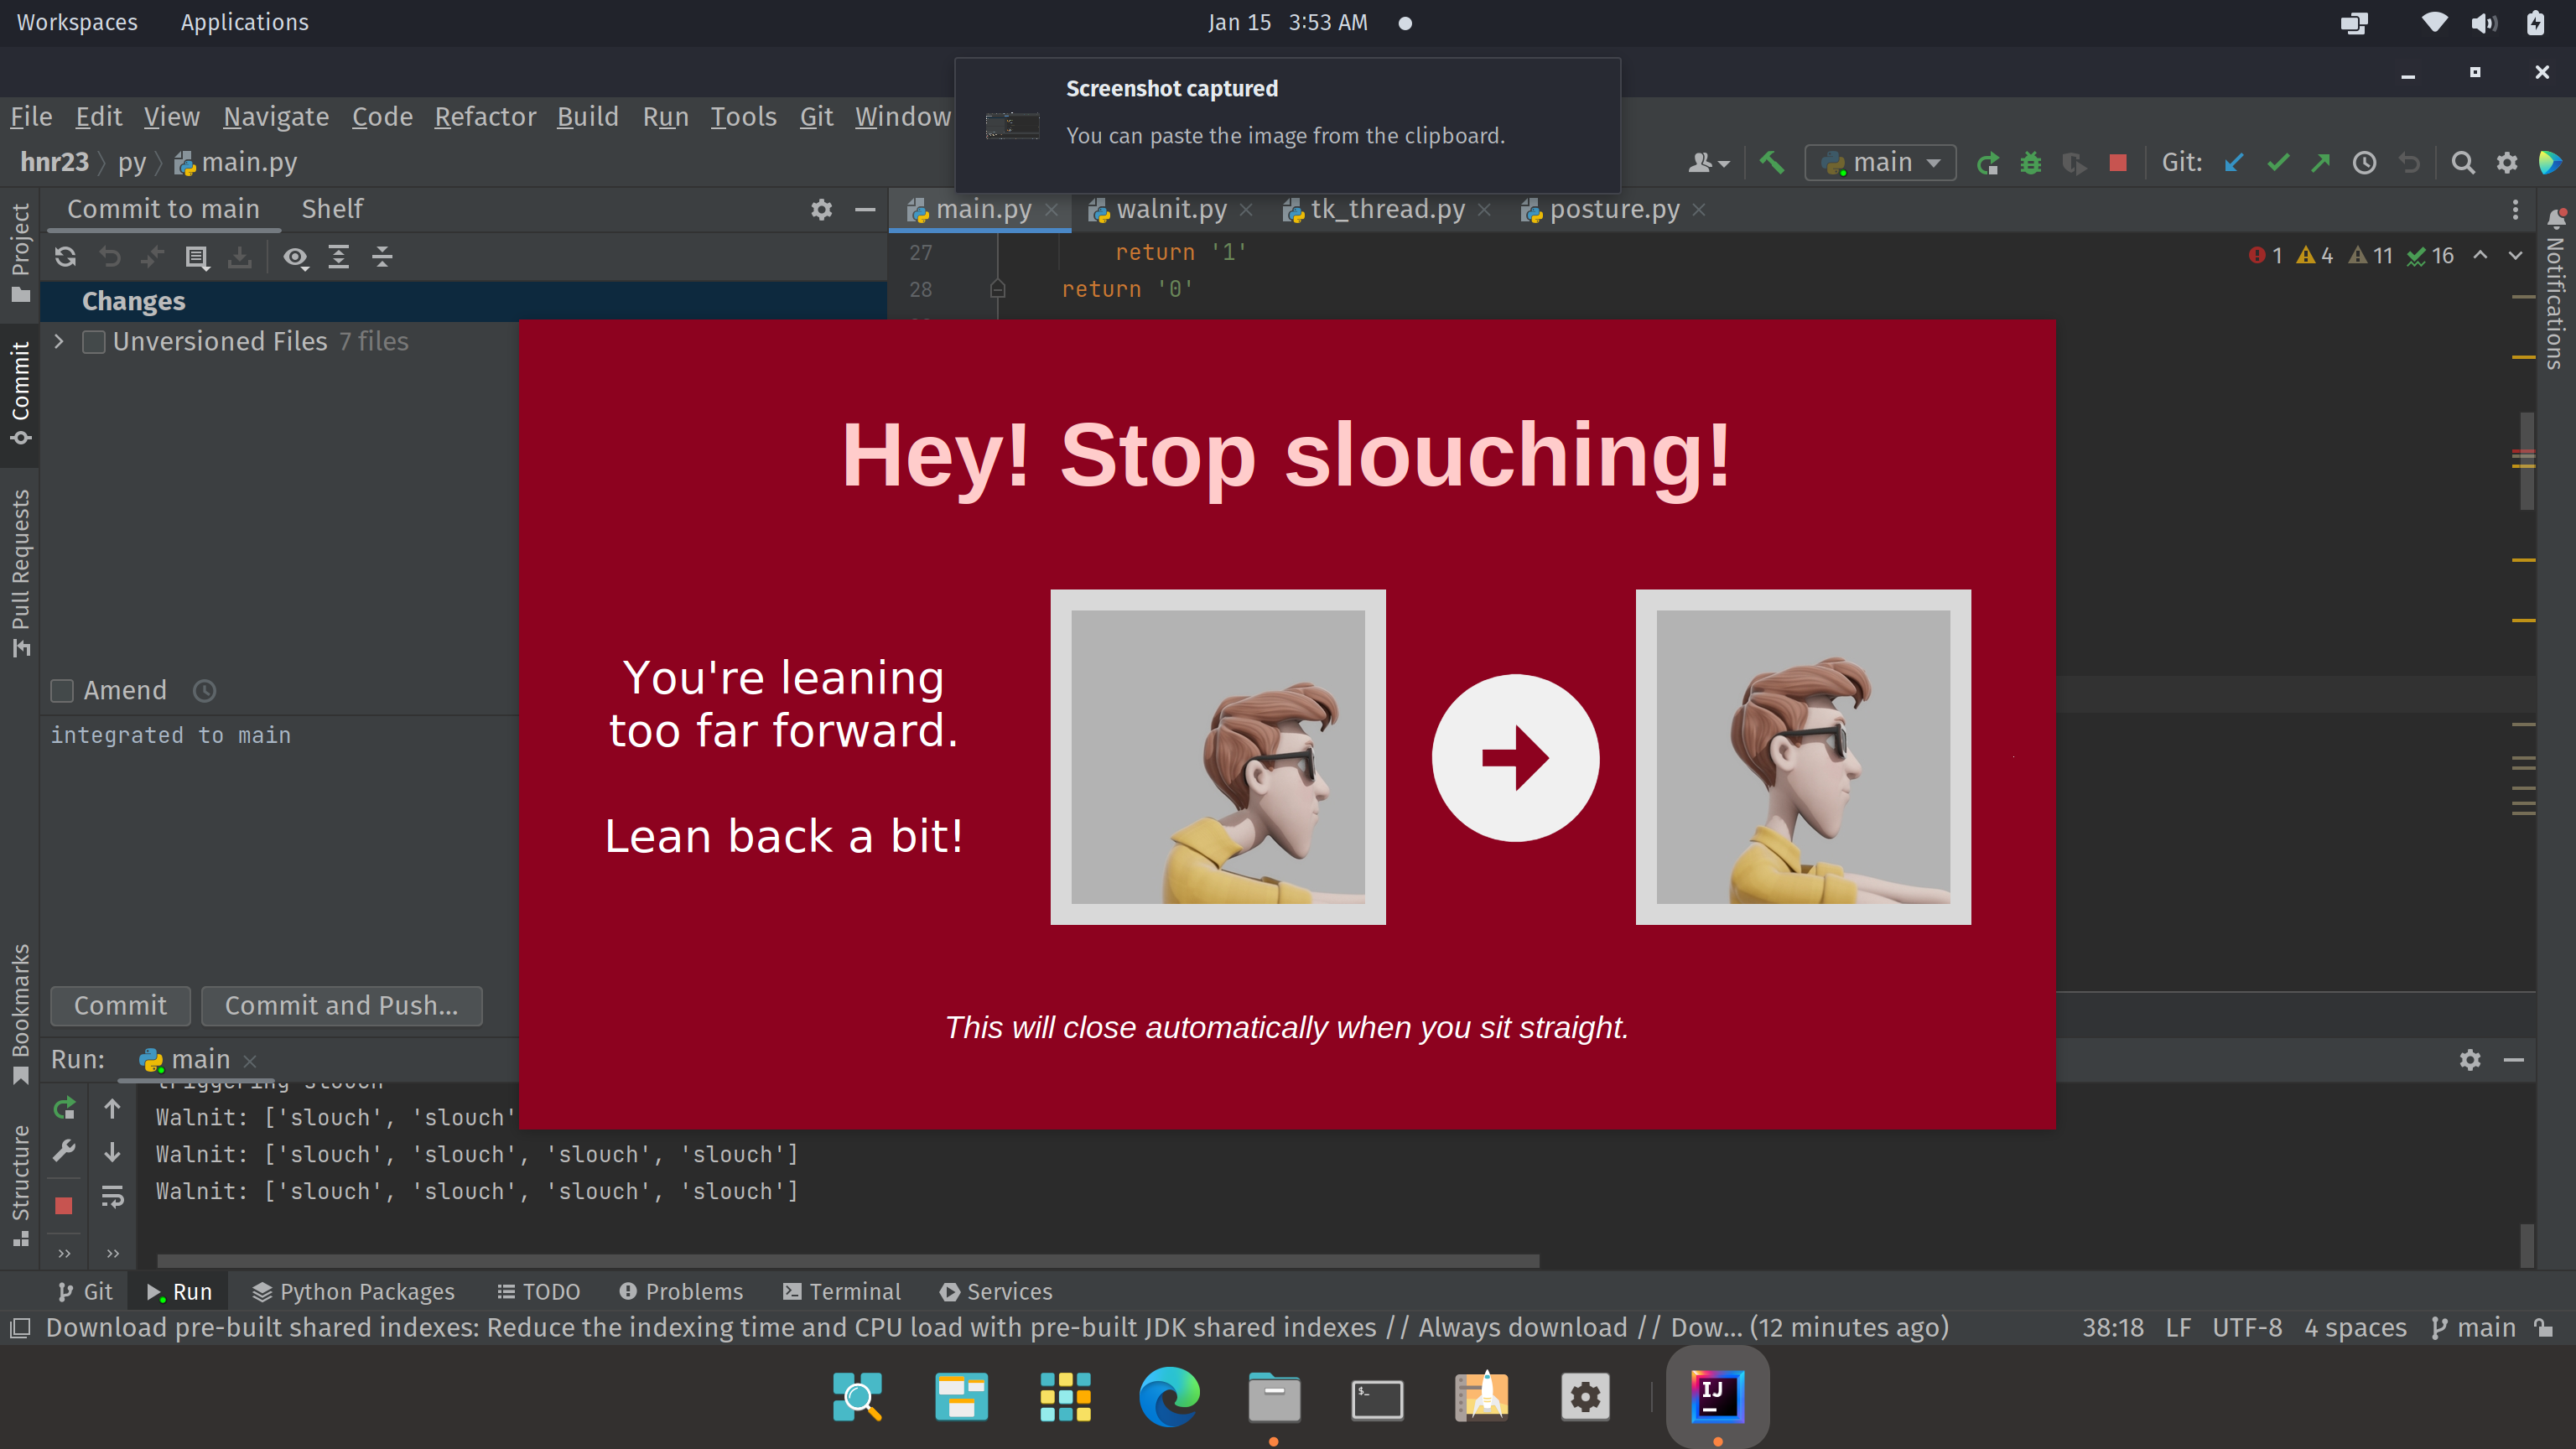Viewport: 2576px width, 1449px height.
Task: Click the Debug bug icon in toolbar
Action: pyautogui.click(x=2030, y=163)
